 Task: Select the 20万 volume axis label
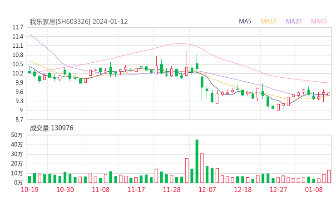17,164
